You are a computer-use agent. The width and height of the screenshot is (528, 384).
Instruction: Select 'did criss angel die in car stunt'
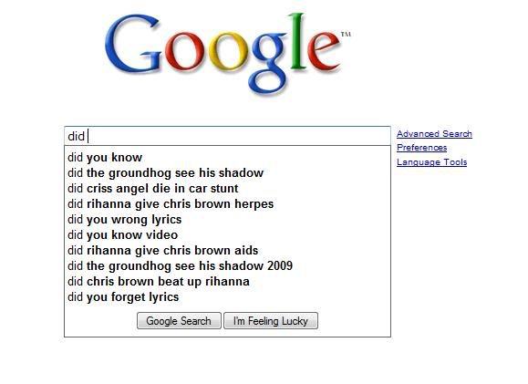tap(227, 188)
